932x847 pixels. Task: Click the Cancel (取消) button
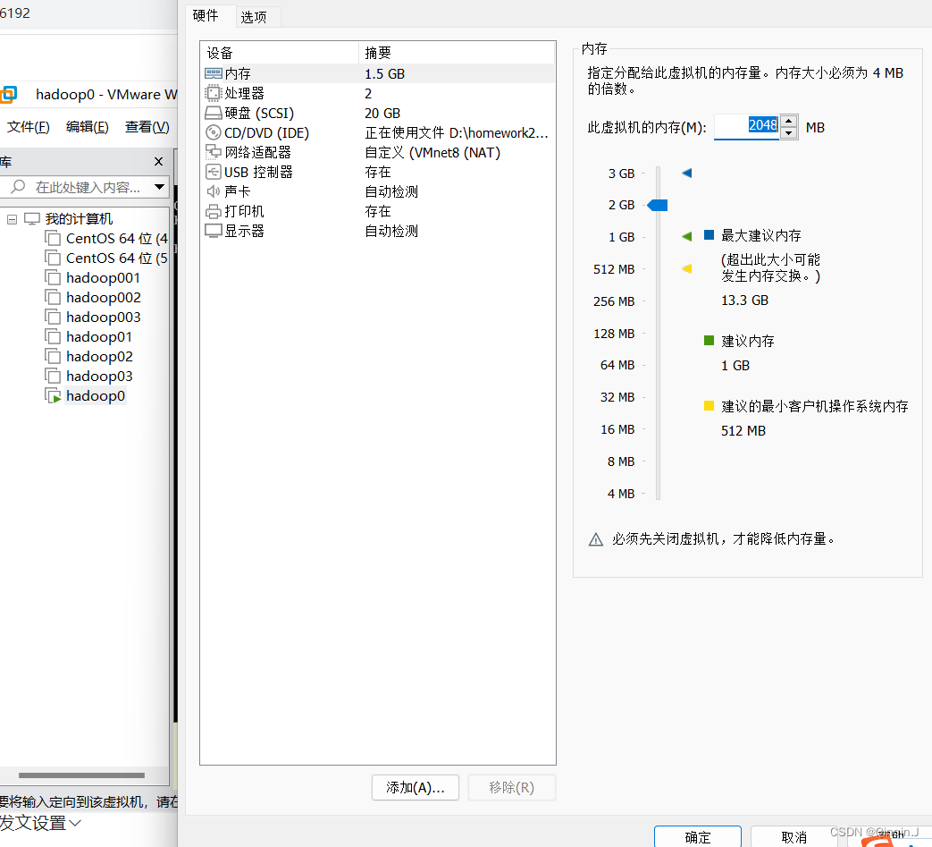coord(794,837)
